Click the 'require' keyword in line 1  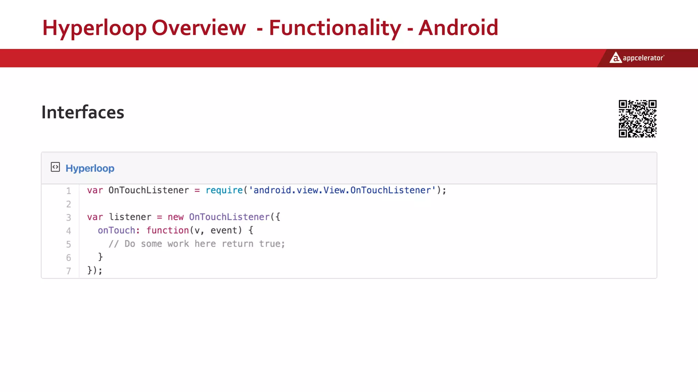[x=224, y=190]
